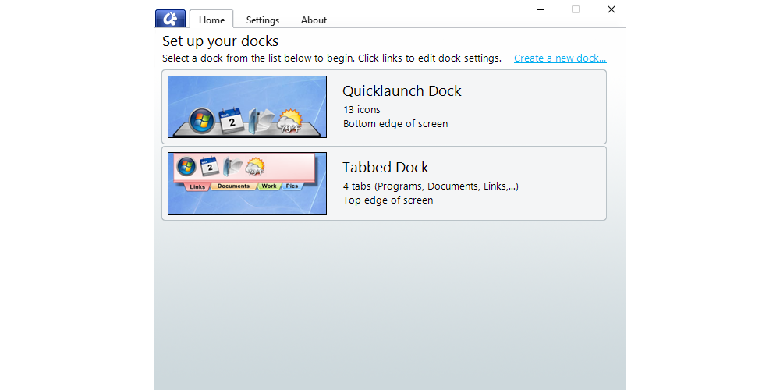Open the Settings tab
Screen dimensions: 780x390
(x=263, y=20)
